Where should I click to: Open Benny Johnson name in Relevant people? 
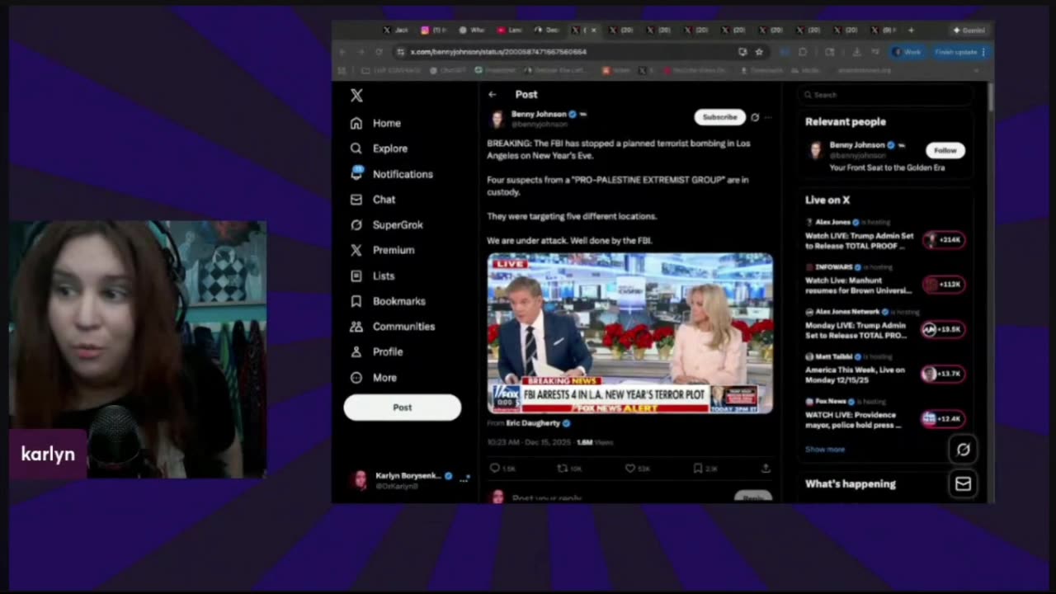pyautogui.click(x=857, y=144)
